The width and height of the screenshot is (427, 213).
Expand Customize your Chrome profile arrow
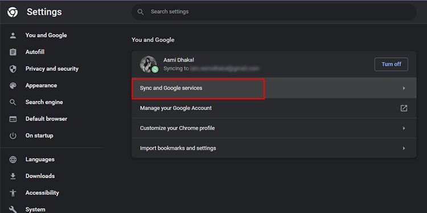click(404, 128)
